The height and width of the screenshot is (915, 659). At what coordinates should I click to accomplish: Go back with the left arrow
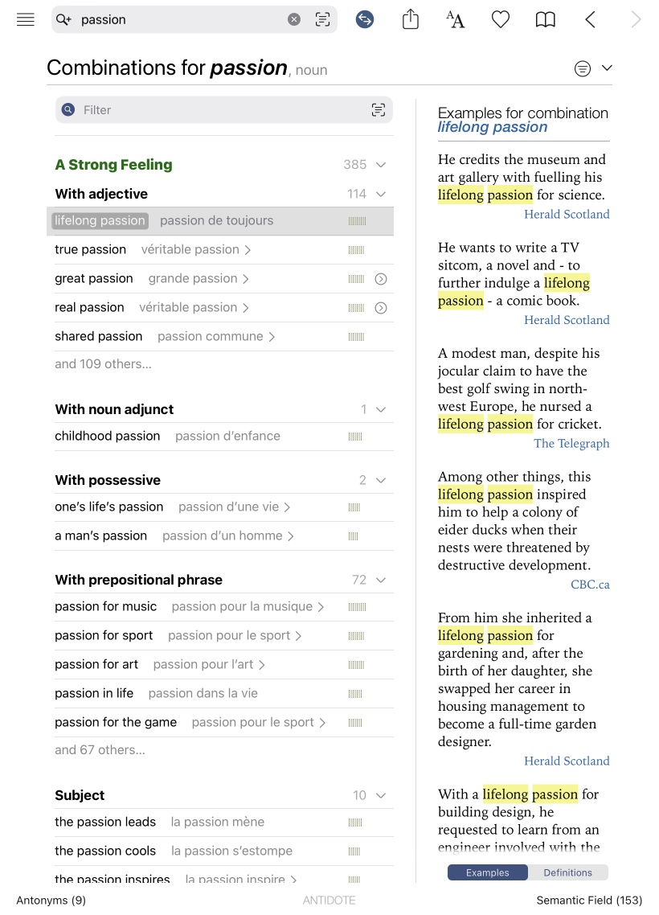591,20
